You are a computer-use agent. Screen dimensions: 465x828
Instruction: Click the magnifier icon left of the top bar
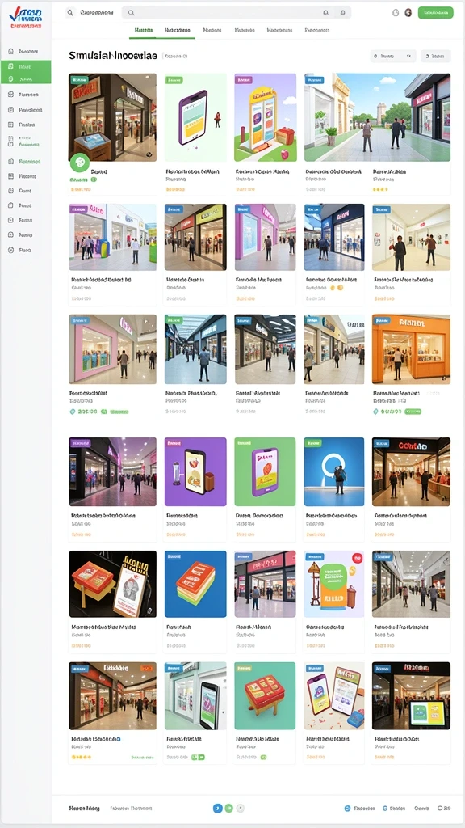tap(69, 13)
